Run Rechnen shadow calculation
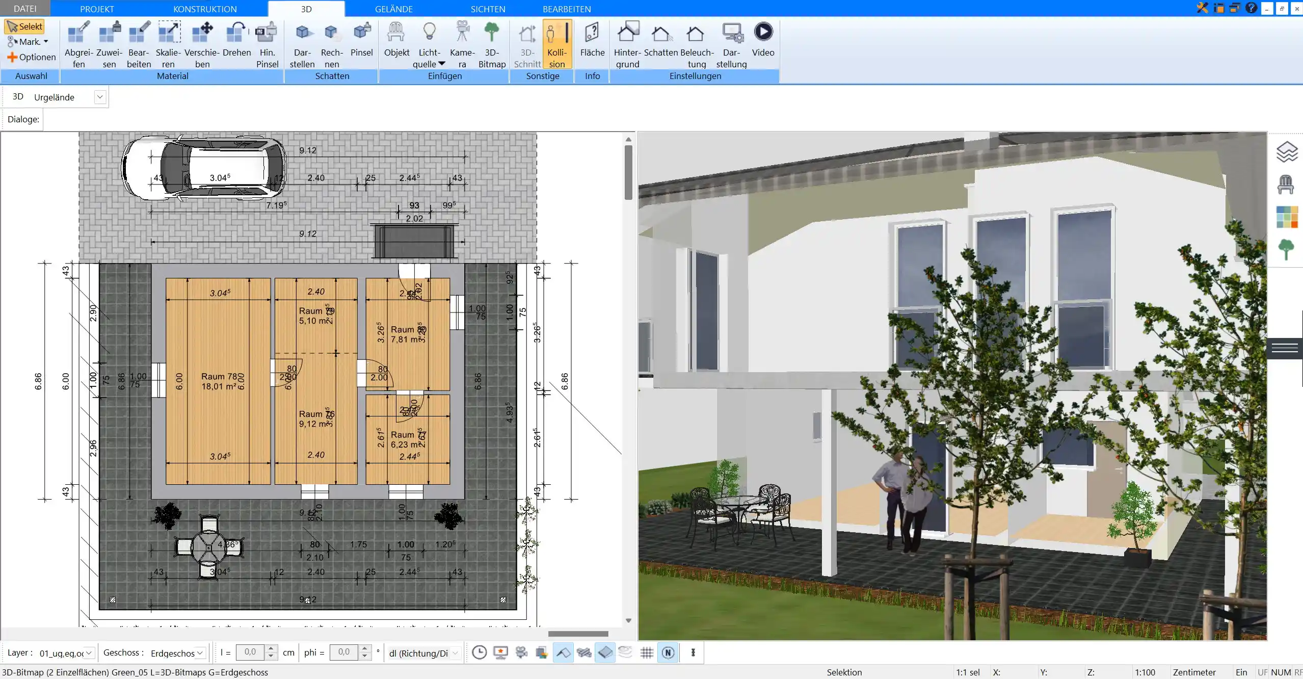The image size is (1303, 679). pos(332,44)
